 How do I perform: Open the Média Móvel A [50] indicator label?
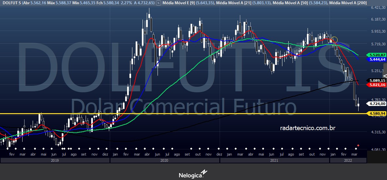click(289, 3)
